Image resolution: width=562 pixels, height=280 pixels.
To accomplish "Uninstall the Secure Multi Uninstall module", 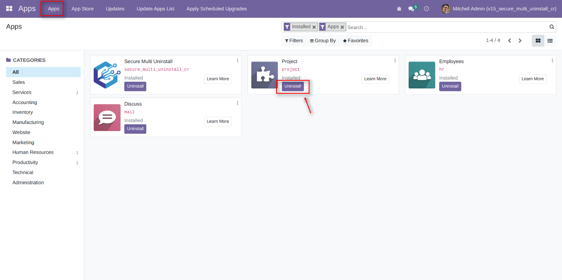I will (135, 86).
